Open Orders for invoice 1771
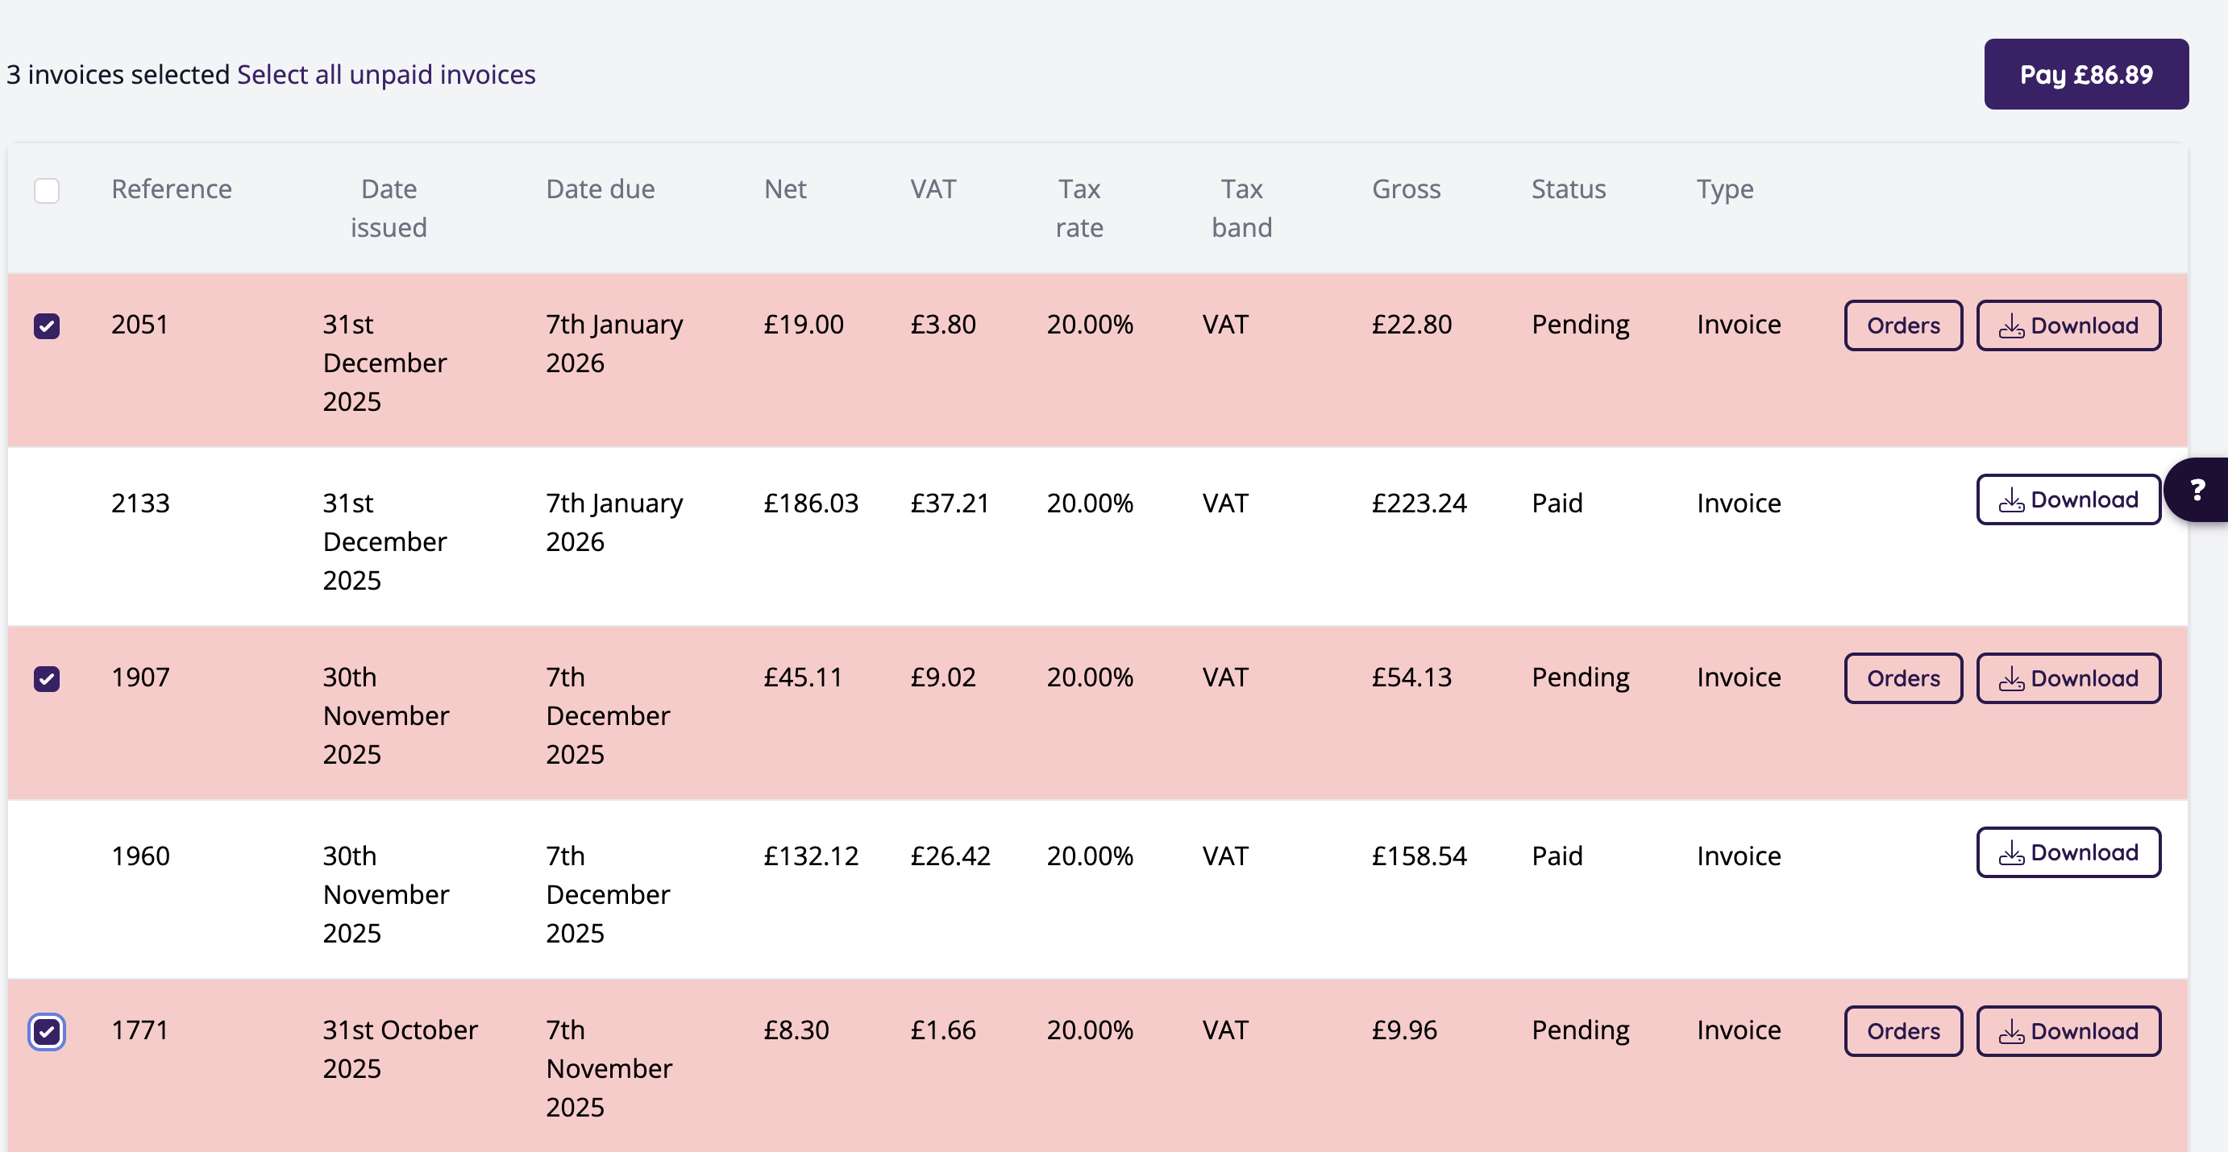 (1903, 1031)
